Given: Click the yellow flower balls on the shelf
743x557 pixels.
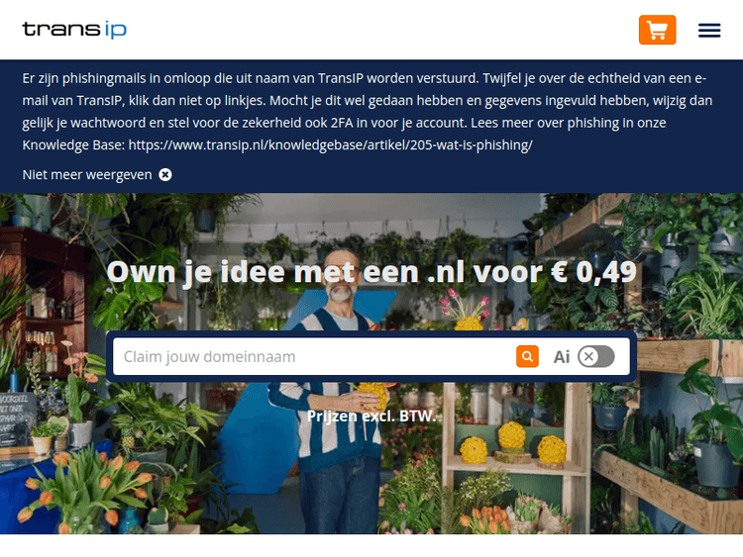Looking at the screenshot, I should [513, 443].
